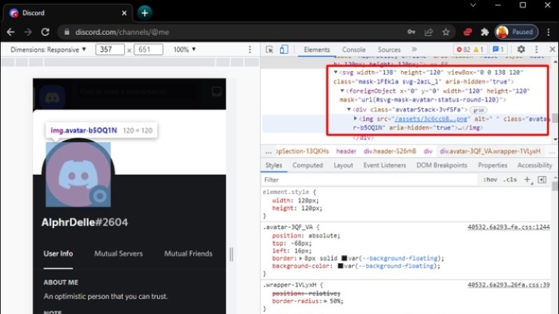Collapse the svg element node
559x314 pixels.
coord(335,73)
